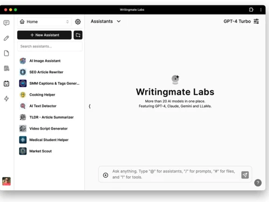Screen dimensions: 269x202
Task: Open the Files page icon in sidebar
Action: (6, 53)
